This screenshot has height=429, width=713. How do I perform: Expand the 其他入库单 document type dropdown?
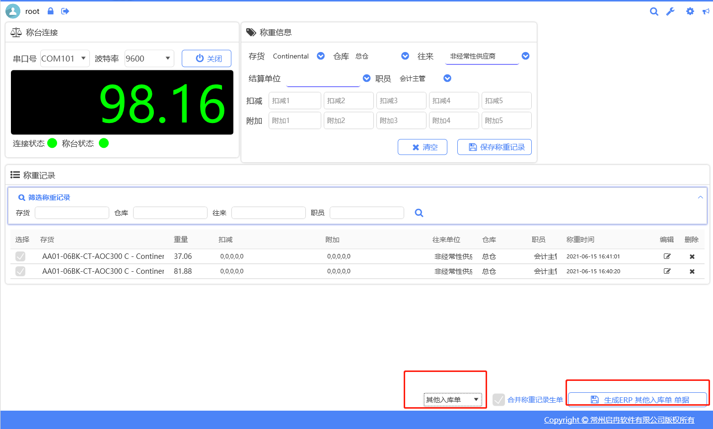452,400
